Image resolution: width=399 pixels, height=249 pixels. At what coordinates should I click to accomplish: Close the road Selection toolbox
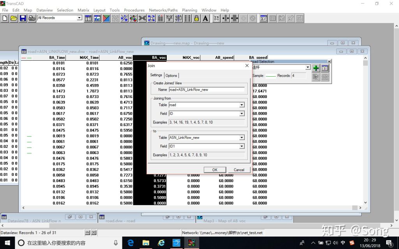point(329,61)
